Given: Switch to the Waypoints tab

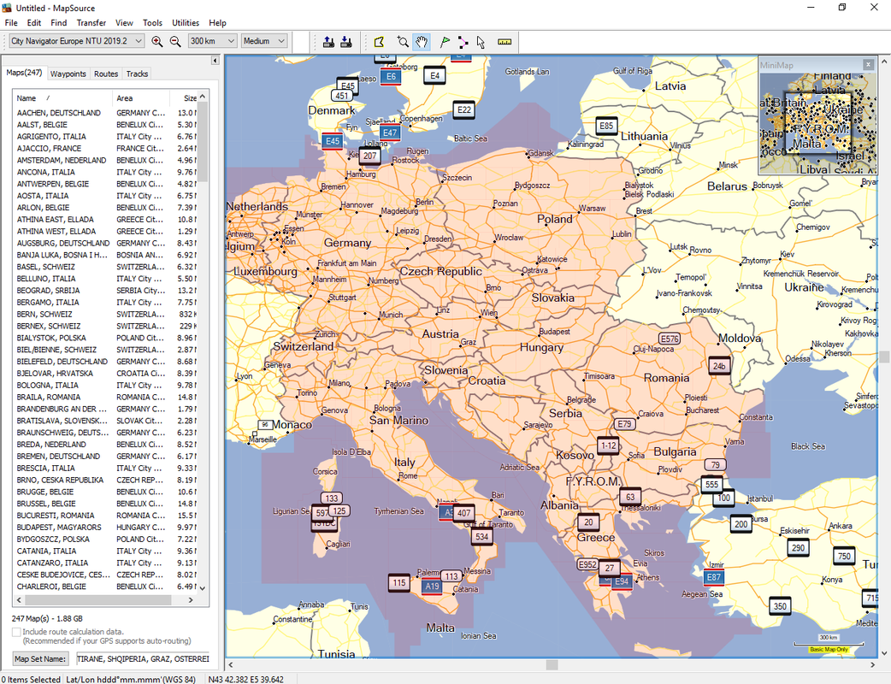Looking at the screenshot, I should (x=68, y=74).
